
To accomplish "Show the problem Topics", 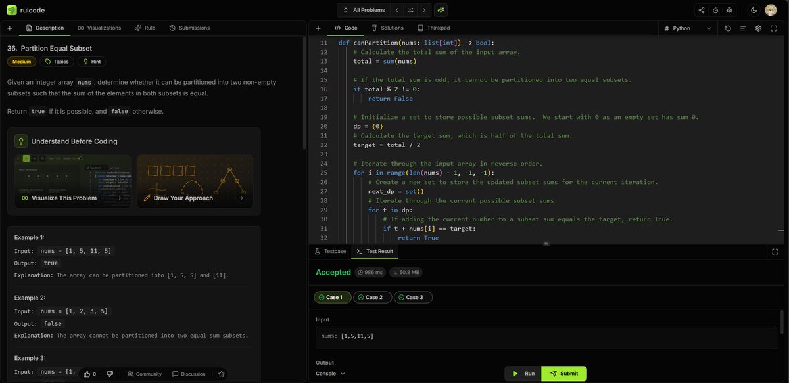I will pyautogui.click(x=57, y=61).
